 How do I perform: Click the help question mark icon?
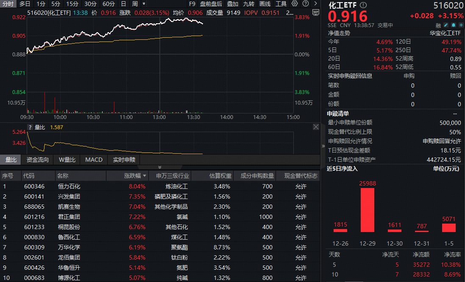(x=305, y=4)
